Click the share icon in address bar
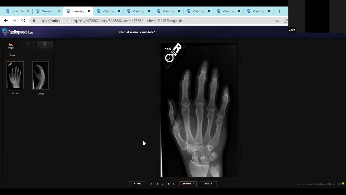The image size is (346, 195). click(x=286, y=21)
